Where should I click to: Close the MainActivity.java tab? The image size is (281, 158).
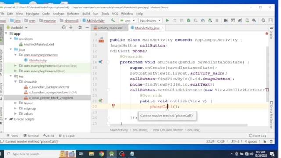pyautogui.click(x=162, y=28)
